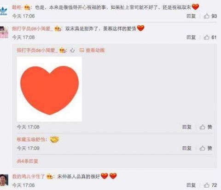Open the large red heart image

pyautogui.click(x=49, y=89)
